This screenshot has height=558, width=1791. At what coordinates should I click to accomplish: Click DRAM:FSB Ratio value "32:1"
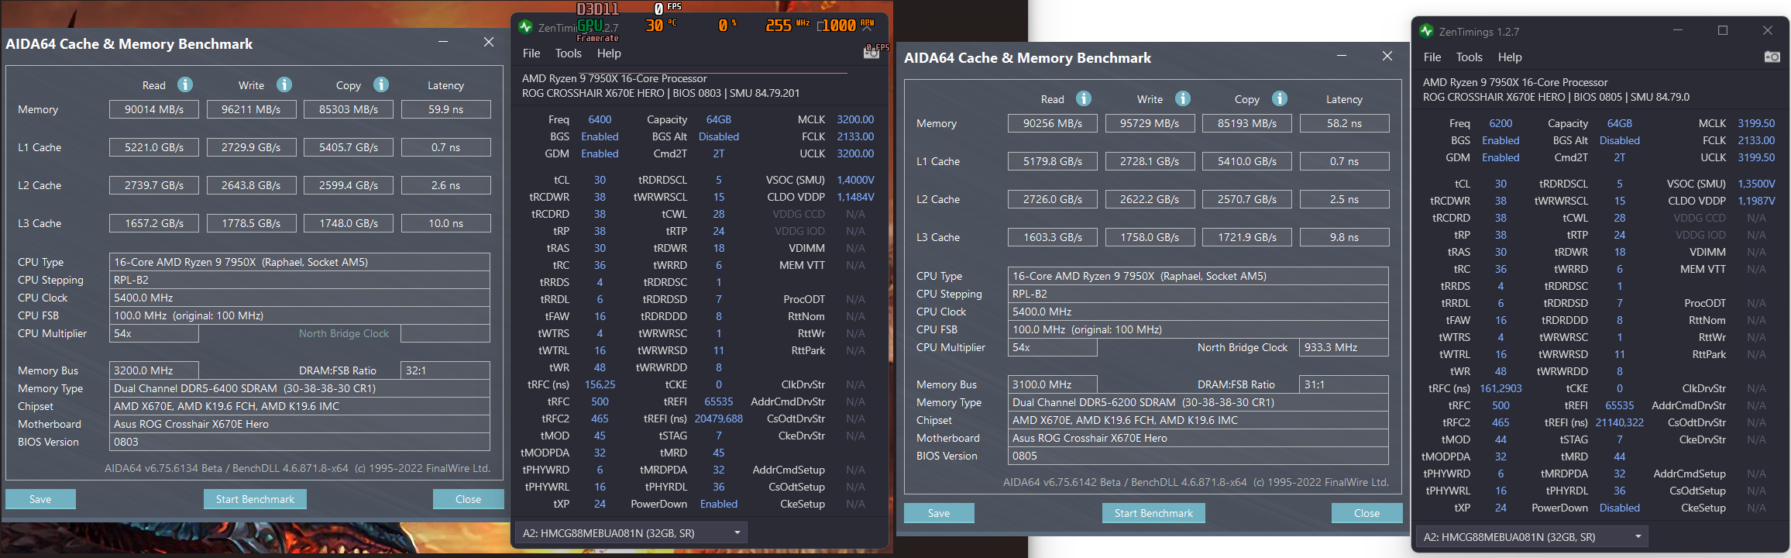445,370
